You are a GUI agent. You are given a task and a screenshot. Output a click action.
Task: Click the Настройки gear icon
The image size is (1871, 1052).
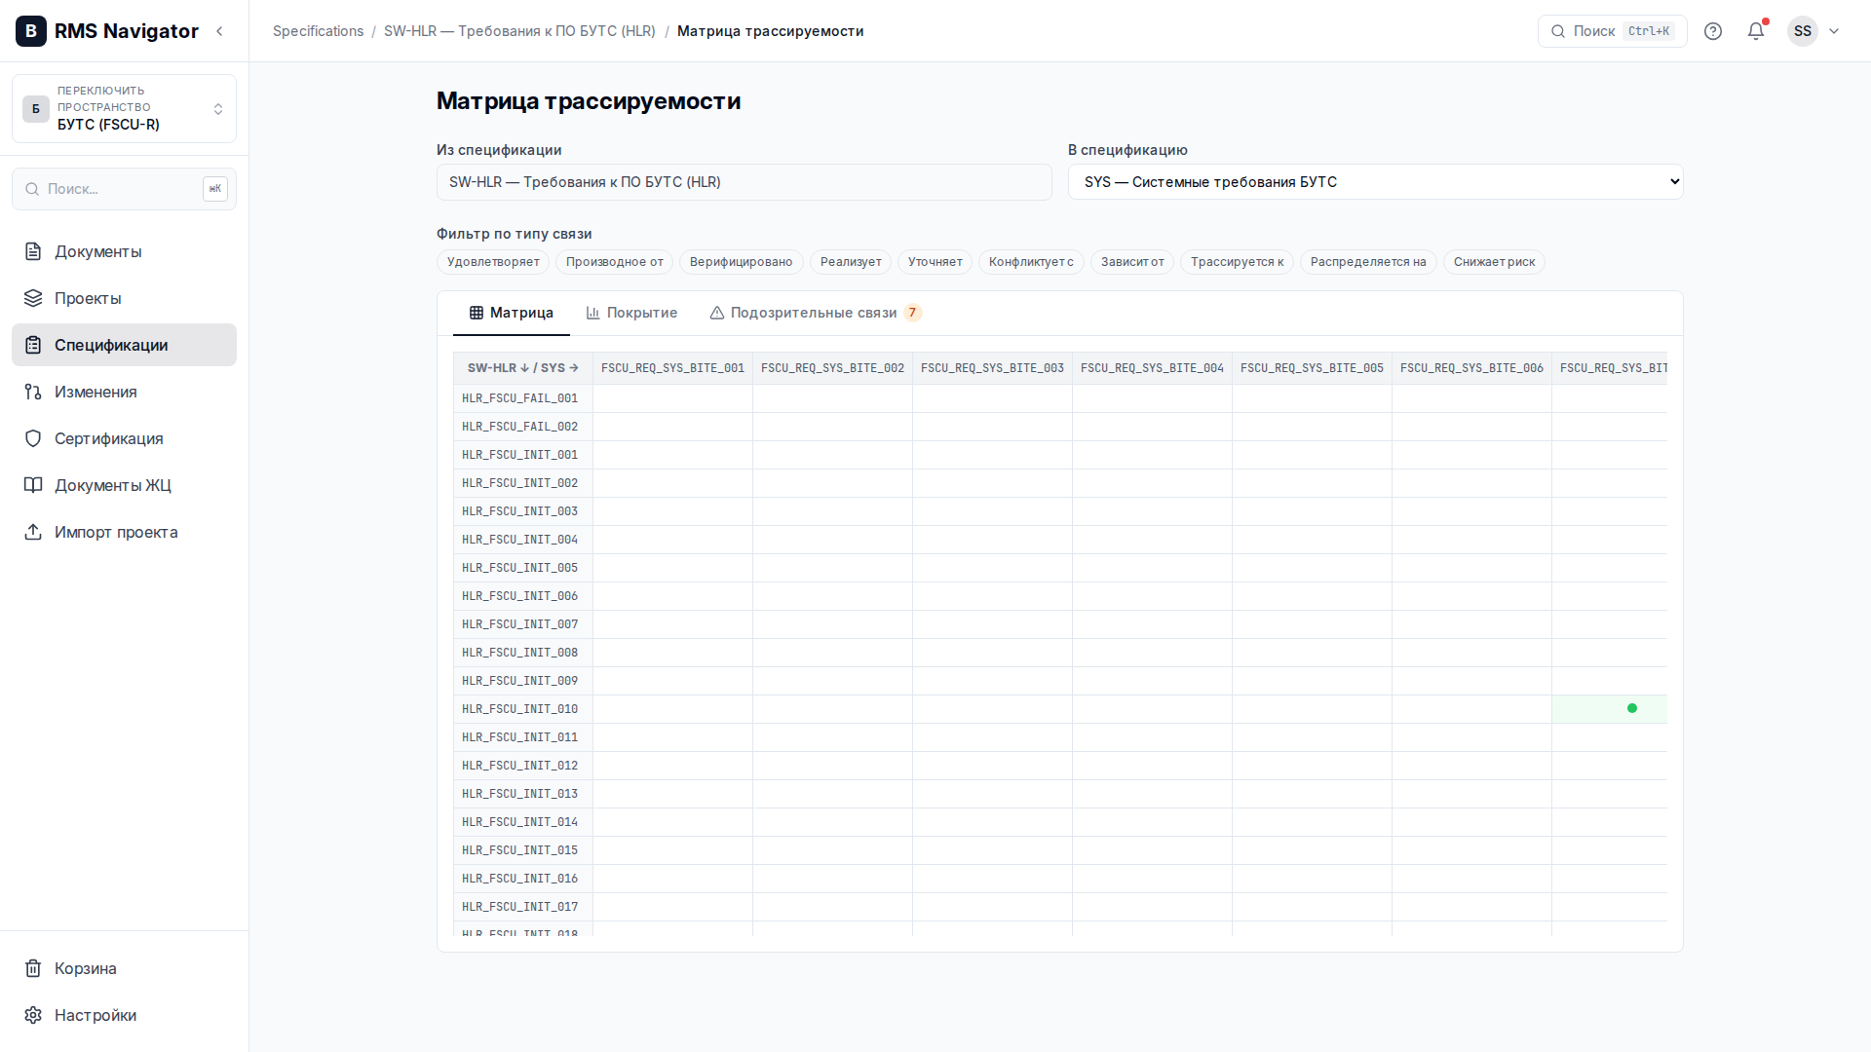click(33, 1015)
